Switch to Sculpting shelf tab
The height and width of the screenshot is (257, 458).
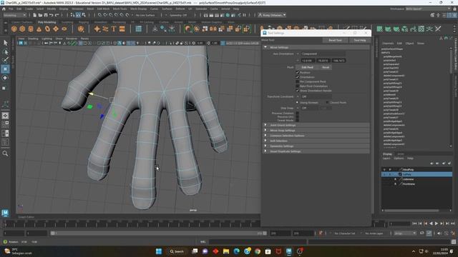click(67, 22)
